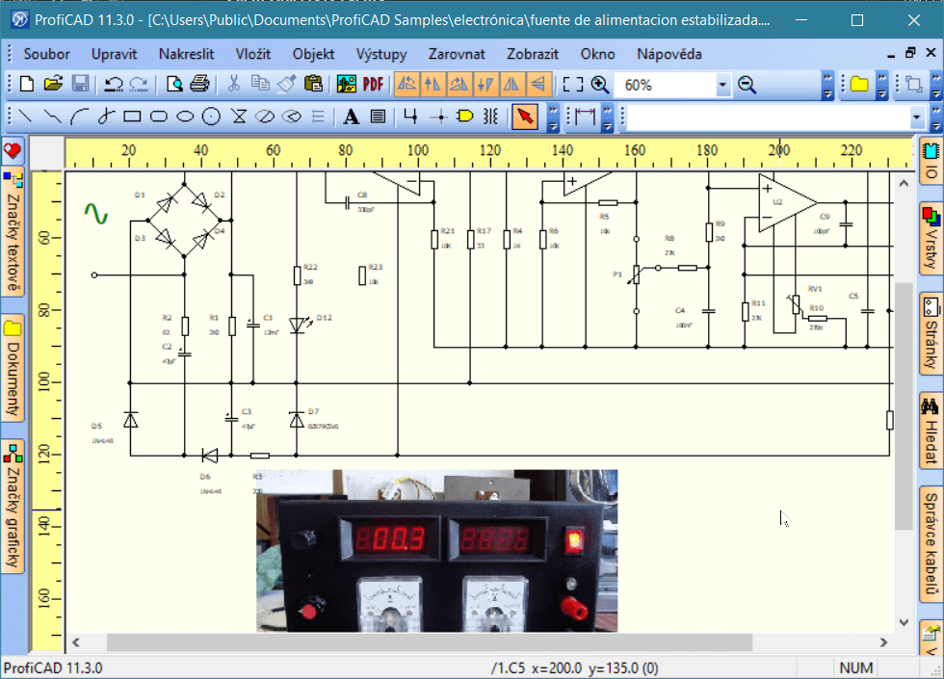Expand overflow chevron beside dimension tool
Screen dimensions: 944x679
[608, 117]
